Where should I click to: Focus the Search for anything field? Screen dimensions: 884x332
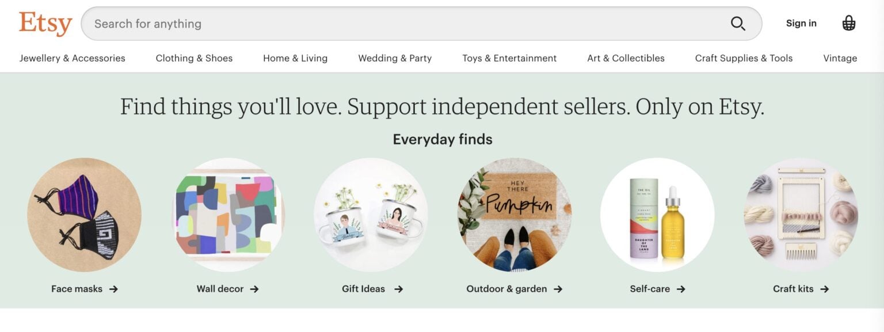[403, 24]
